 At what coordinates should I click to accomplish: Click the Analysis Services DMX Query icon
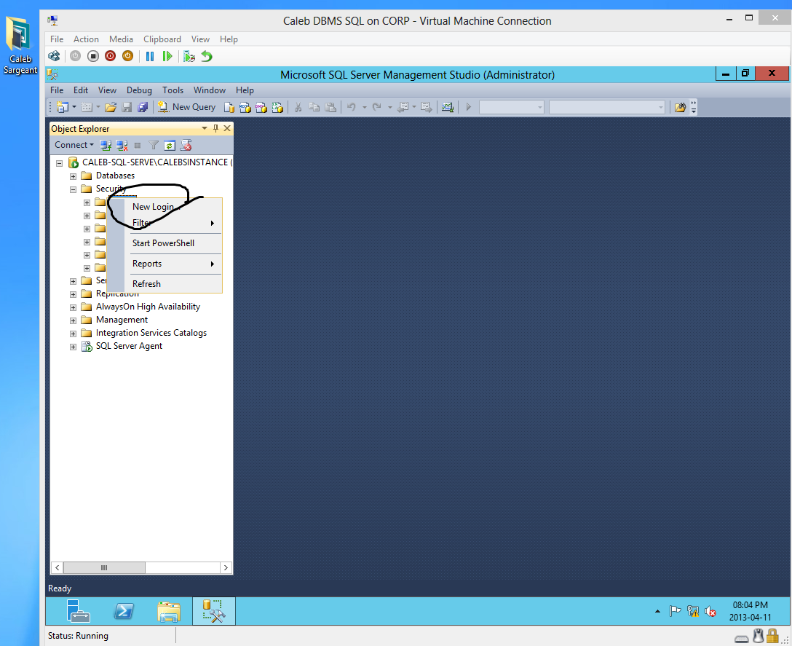[x=261, y=107]
